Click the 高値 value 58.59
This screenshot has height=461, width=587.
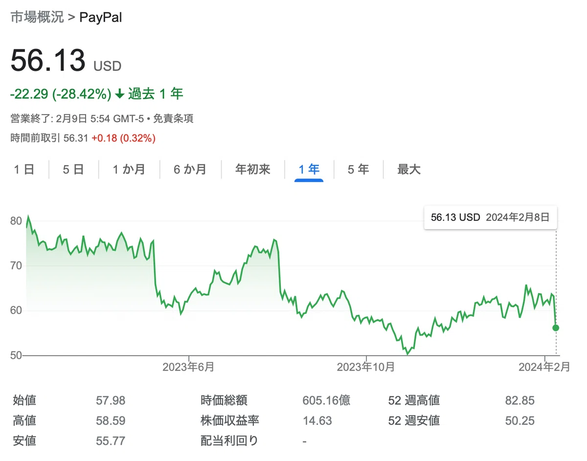pyautogui.click(x=111, y=421)
